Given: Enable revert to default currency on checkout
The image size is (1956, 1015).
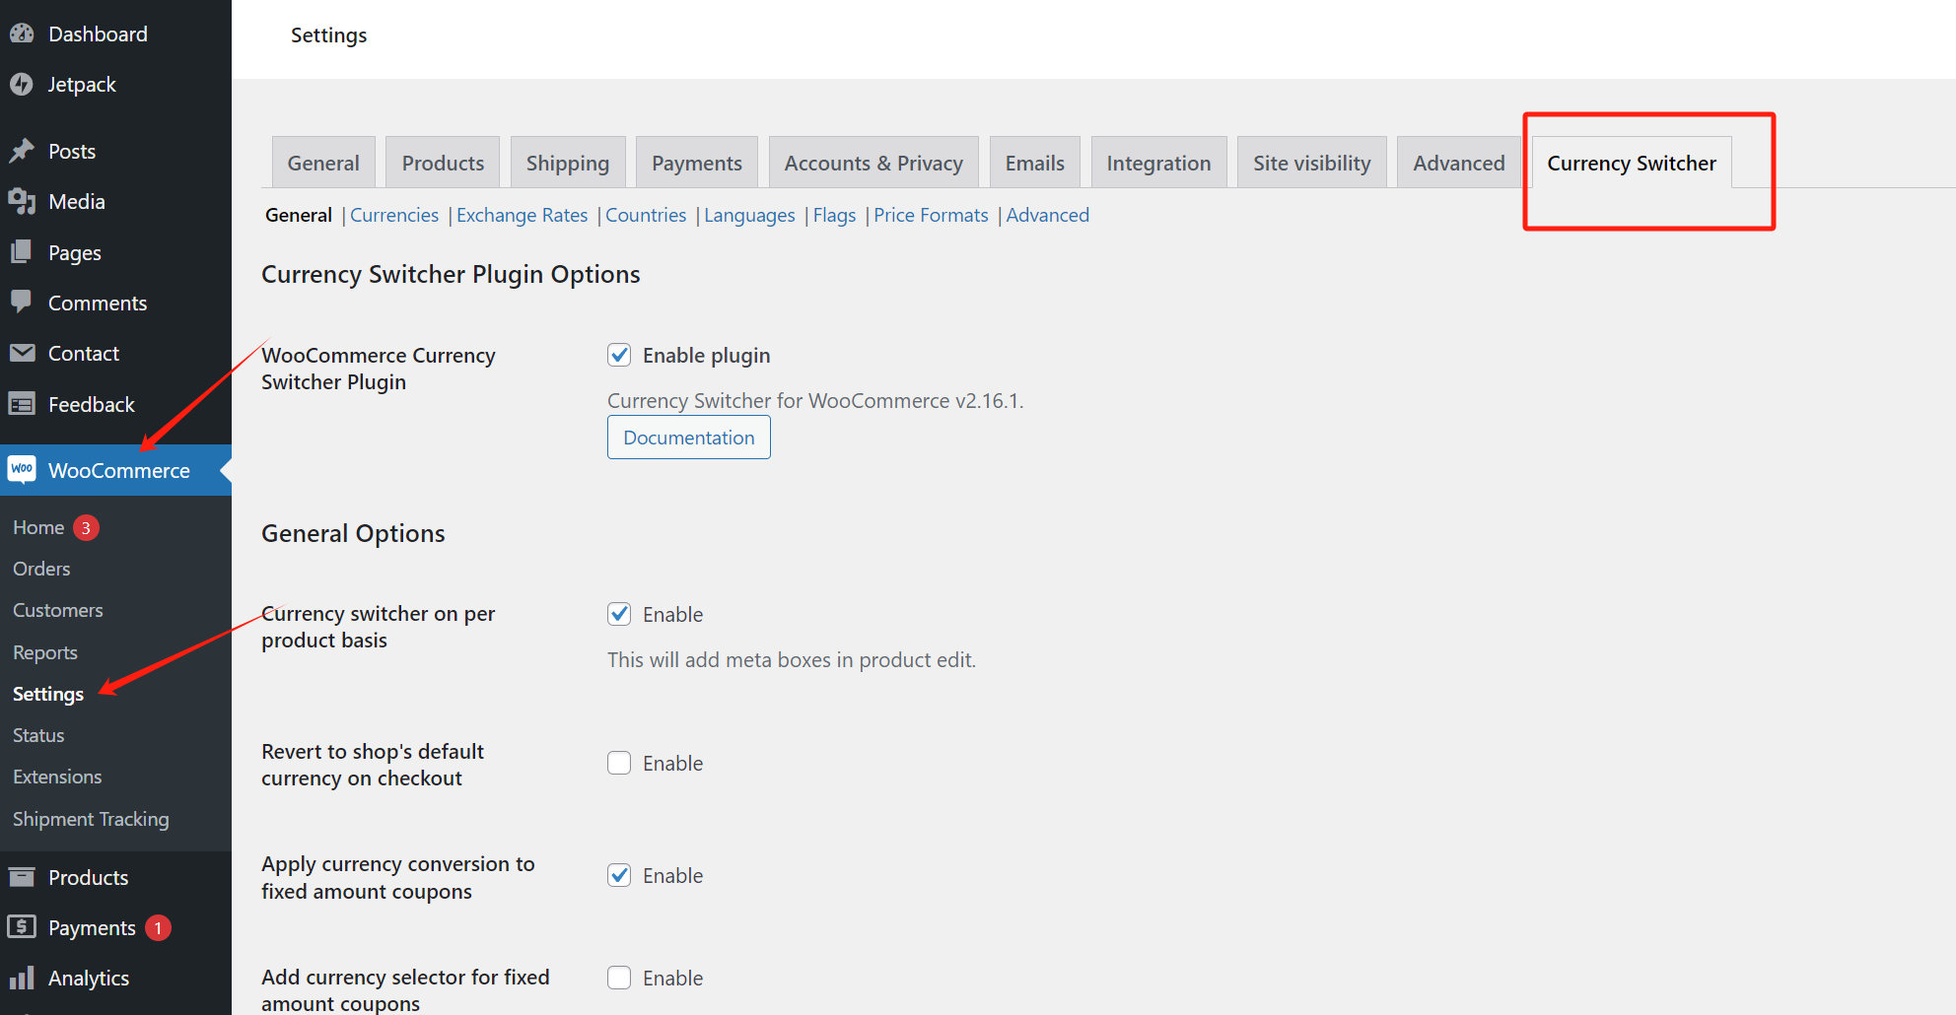Looking at the screenshot, I should coord(619,763).
